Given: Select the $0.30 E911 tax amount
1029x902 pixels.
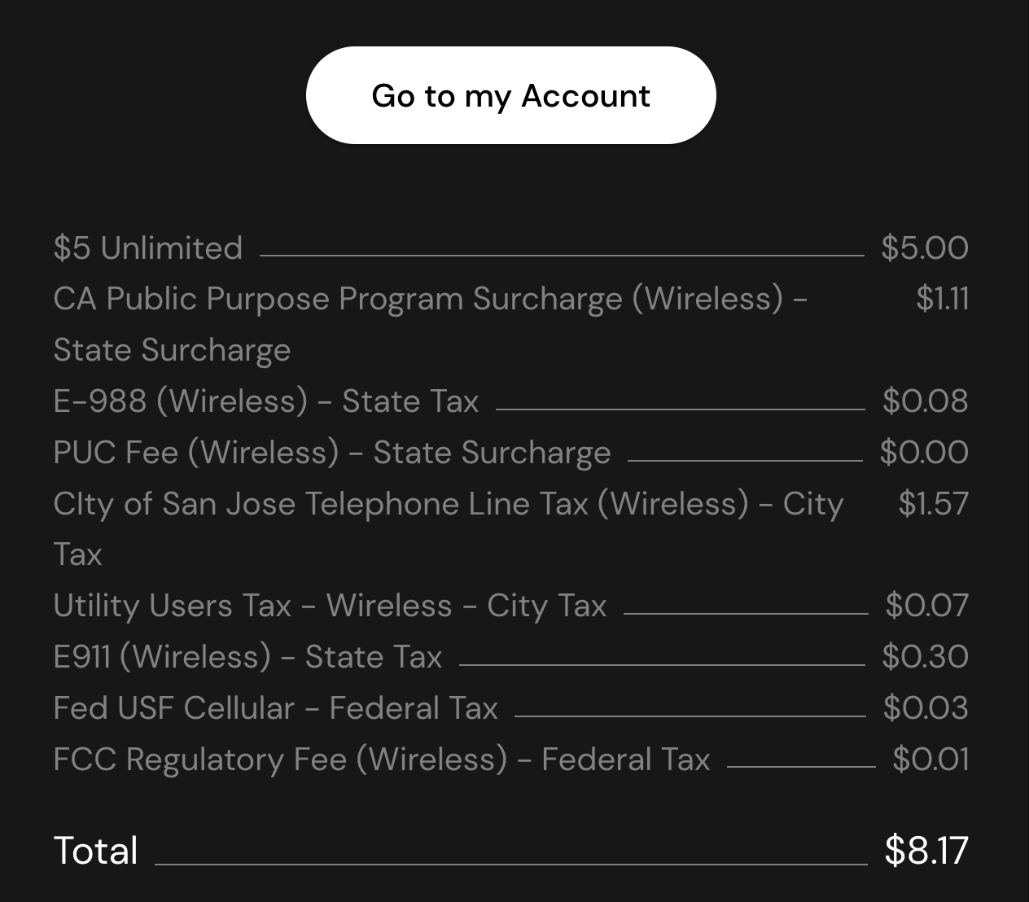Looking at the screenshot, I should coord(925,657).
